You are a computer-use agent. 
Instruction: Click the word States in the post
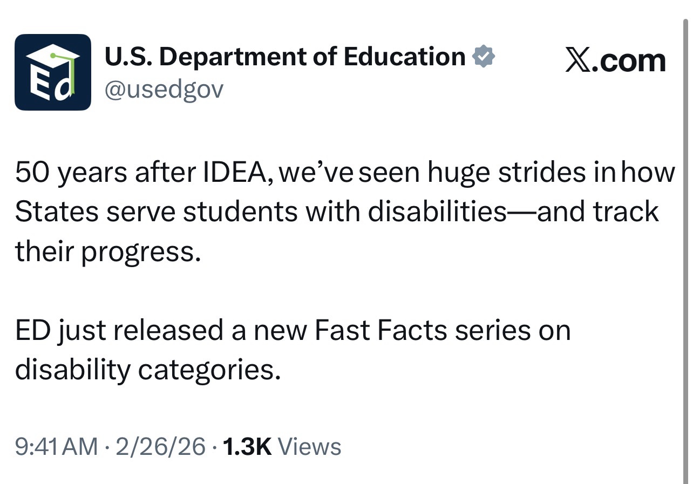[56, 212]
